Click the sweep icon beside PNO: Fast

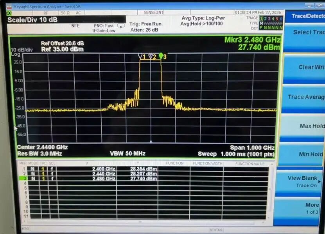tap(121, 26)
